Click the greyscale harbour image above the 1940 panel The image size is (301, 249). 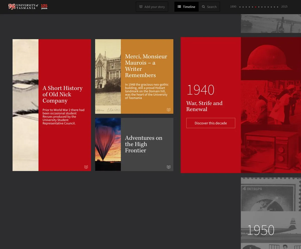[271, 23]
